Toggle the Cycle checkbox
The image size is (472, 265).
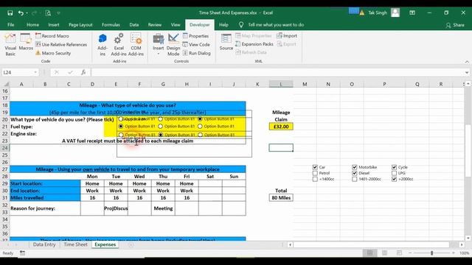coord(394,167)
